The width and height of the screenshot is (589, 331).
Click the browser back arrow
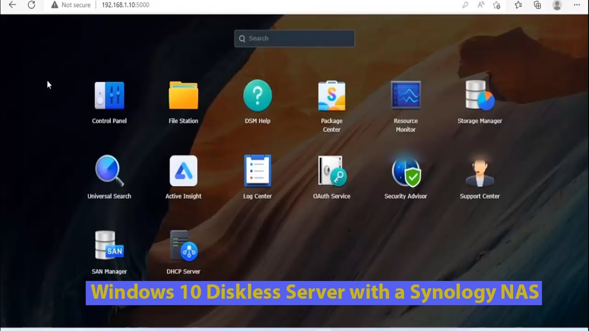pyautogui.click(x=12, y=5)
